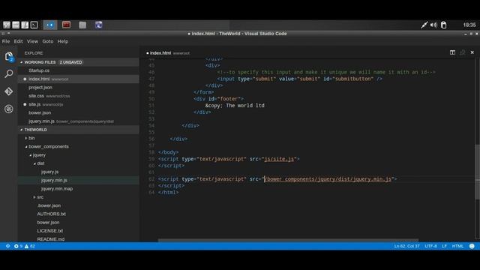Open the Explorer view in the sidebar
Image resolution: width=480 pixels, height=270 pixels.
[x=9, y=57]
